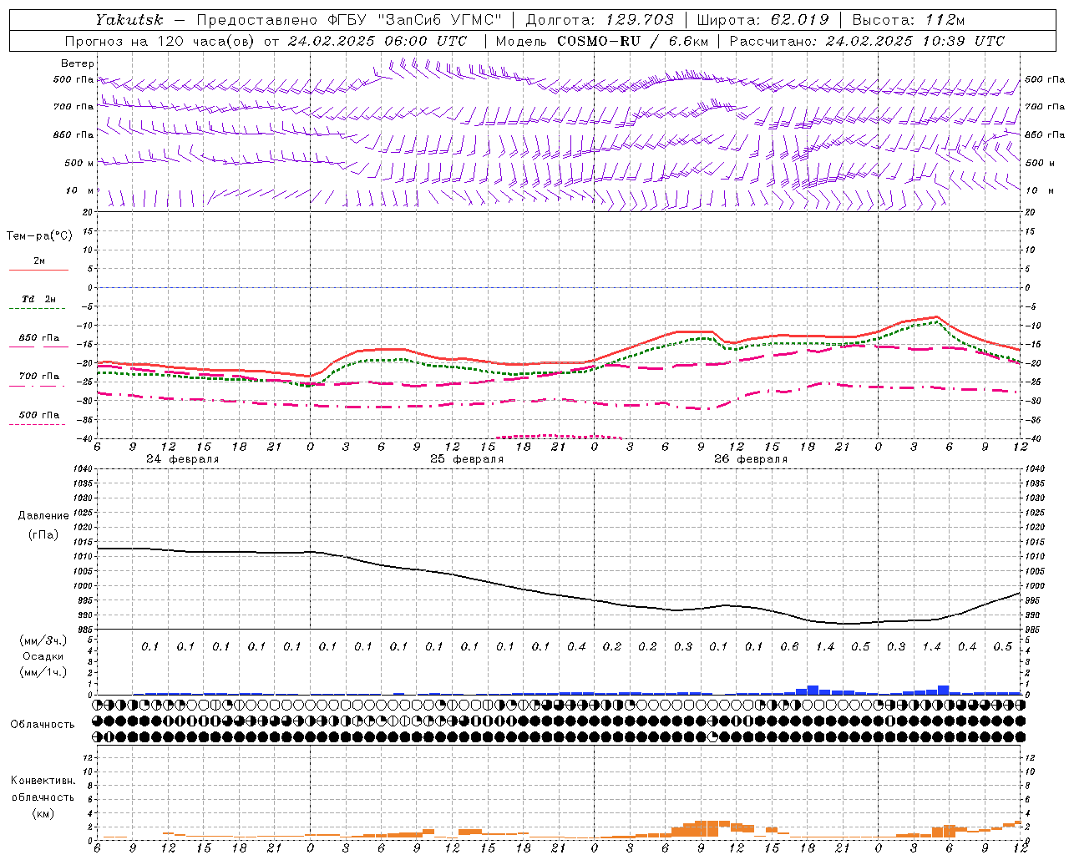This screenshot has width=1069, height=855.
Task: Select the "ЗапСиб УГМС" provider text
Action: (438, 20)
